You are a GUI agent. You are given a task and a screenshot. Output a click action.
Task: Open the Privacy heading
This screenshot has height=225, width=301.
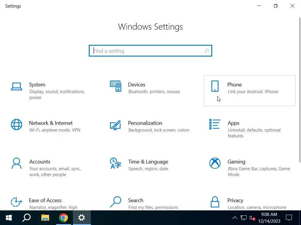(x=235, y=200)
